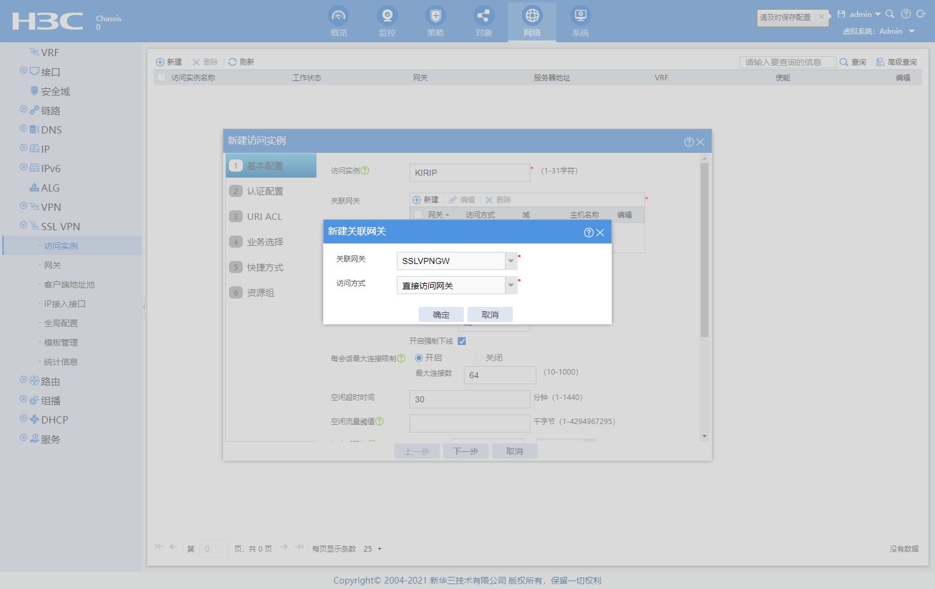Click the search magnifier icon in header
Screen dimensions: 935x589
(x=890, y=14)
